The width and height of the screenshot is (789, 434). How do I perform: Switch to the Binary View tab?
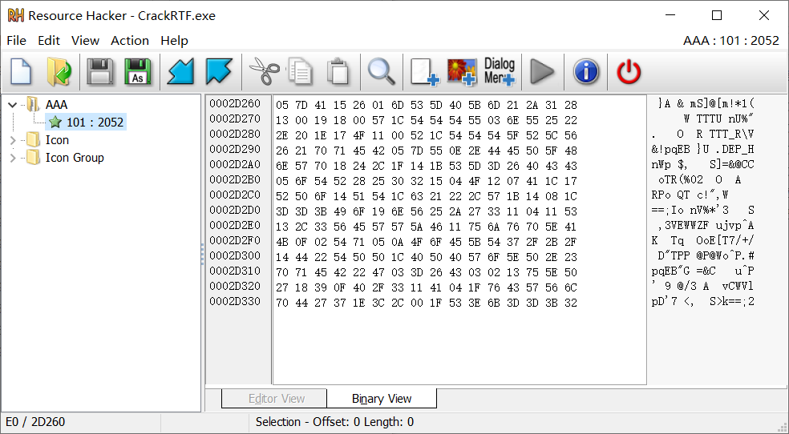click(382, 398)
